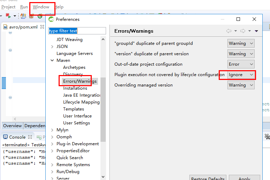Click the New AspectJ project icon
Screen dimensions: 270x180
(23, 16)
